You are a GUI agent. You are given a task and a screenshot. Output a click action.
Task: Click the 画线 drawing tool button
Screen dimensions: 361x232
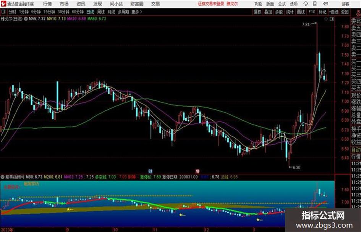pos(301,12)
